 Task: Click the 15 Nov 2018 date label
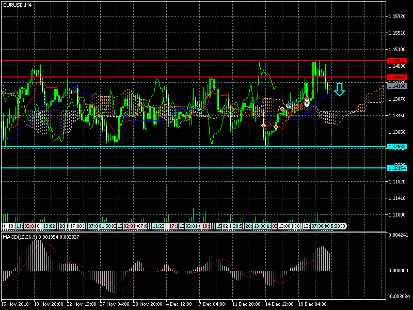point(14,304)
